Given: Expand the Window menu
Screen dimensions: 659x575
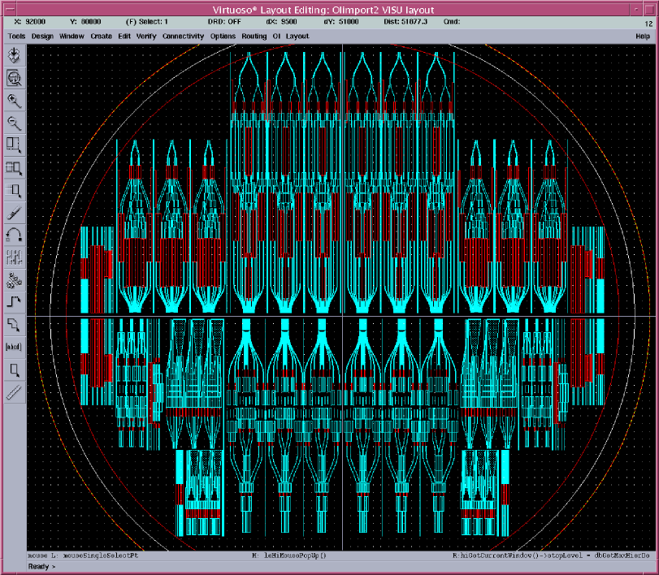Looking at the screenshot, I should click(72, 37).
